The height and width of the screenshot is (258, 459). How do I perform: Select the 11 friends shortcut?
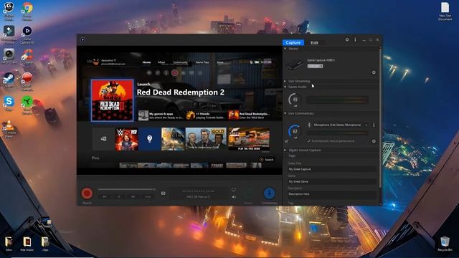point(206,115)
